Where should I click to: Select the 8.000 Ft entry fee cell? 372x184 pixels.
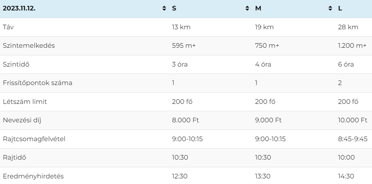pyautogui.click(x=185, y=120)
